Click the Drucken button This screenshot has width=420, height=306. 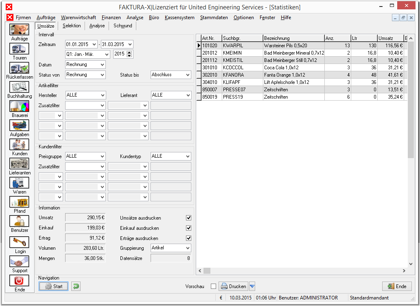click(234, 286)
